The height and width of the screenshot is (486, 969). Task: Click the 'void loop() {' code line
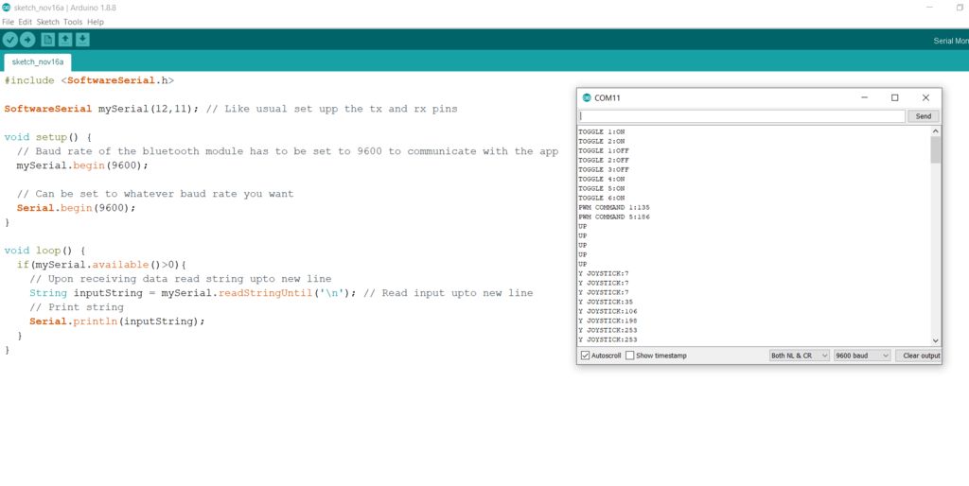coord(44,251)
